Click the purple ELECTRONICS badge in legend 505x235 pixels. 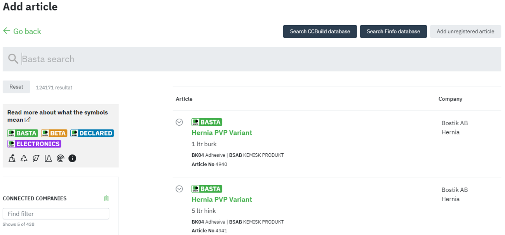tap(34, 144)
